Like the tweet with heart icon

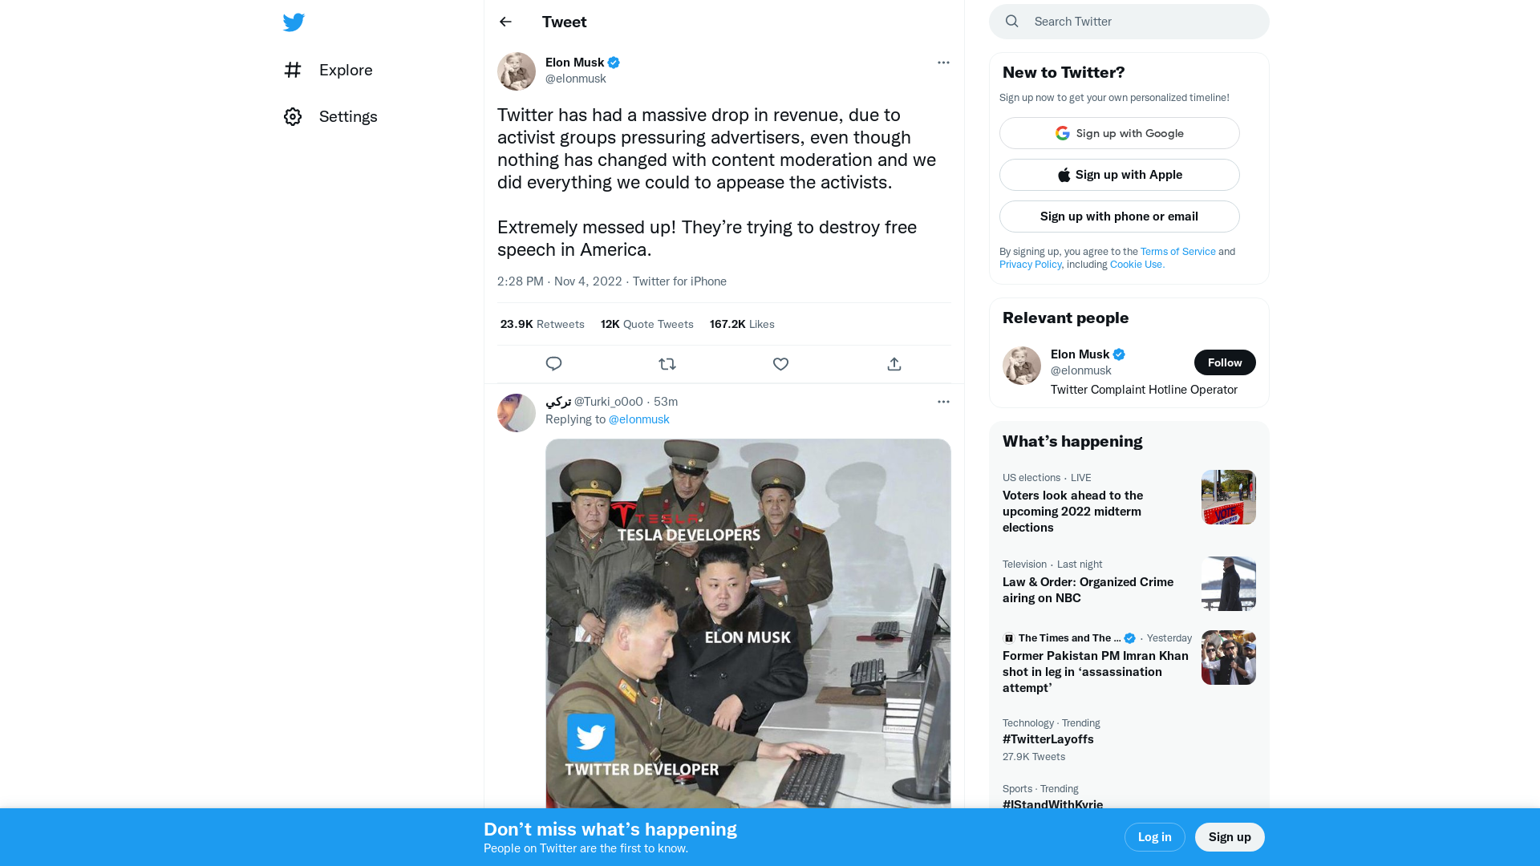coord(780,364)
